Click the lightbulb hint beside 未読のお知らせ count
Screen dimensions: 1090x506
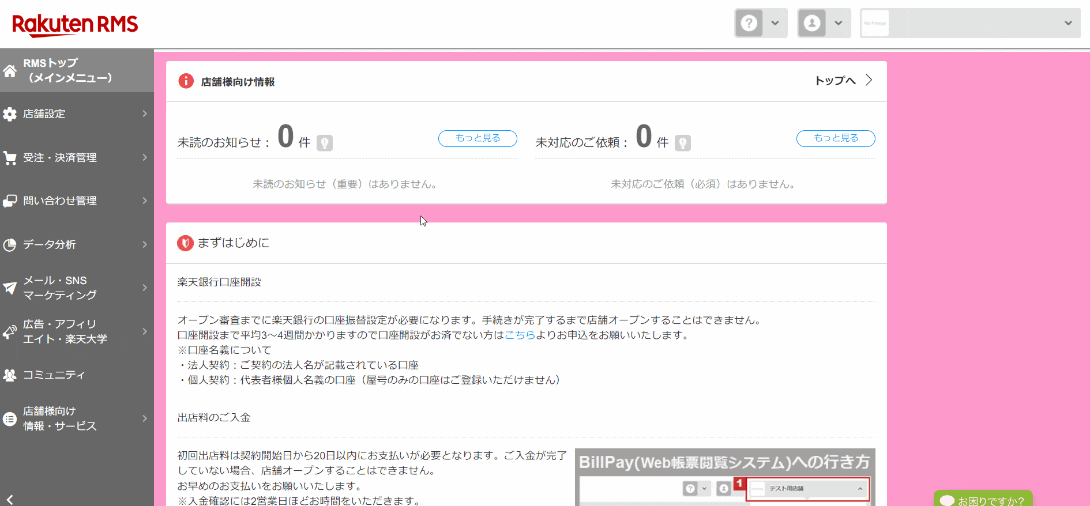[325, 142]
